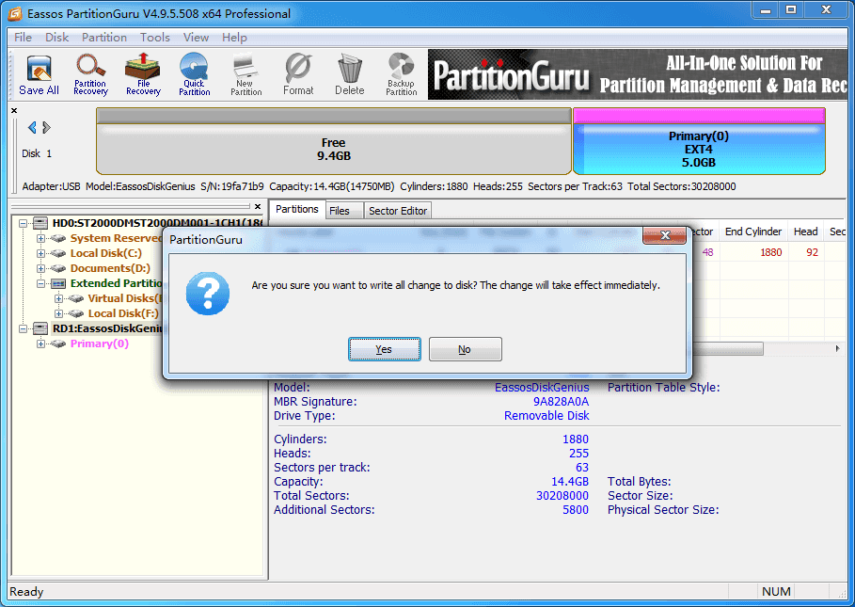
Task: Select the File Recovery icon
Action: point(142,74)
